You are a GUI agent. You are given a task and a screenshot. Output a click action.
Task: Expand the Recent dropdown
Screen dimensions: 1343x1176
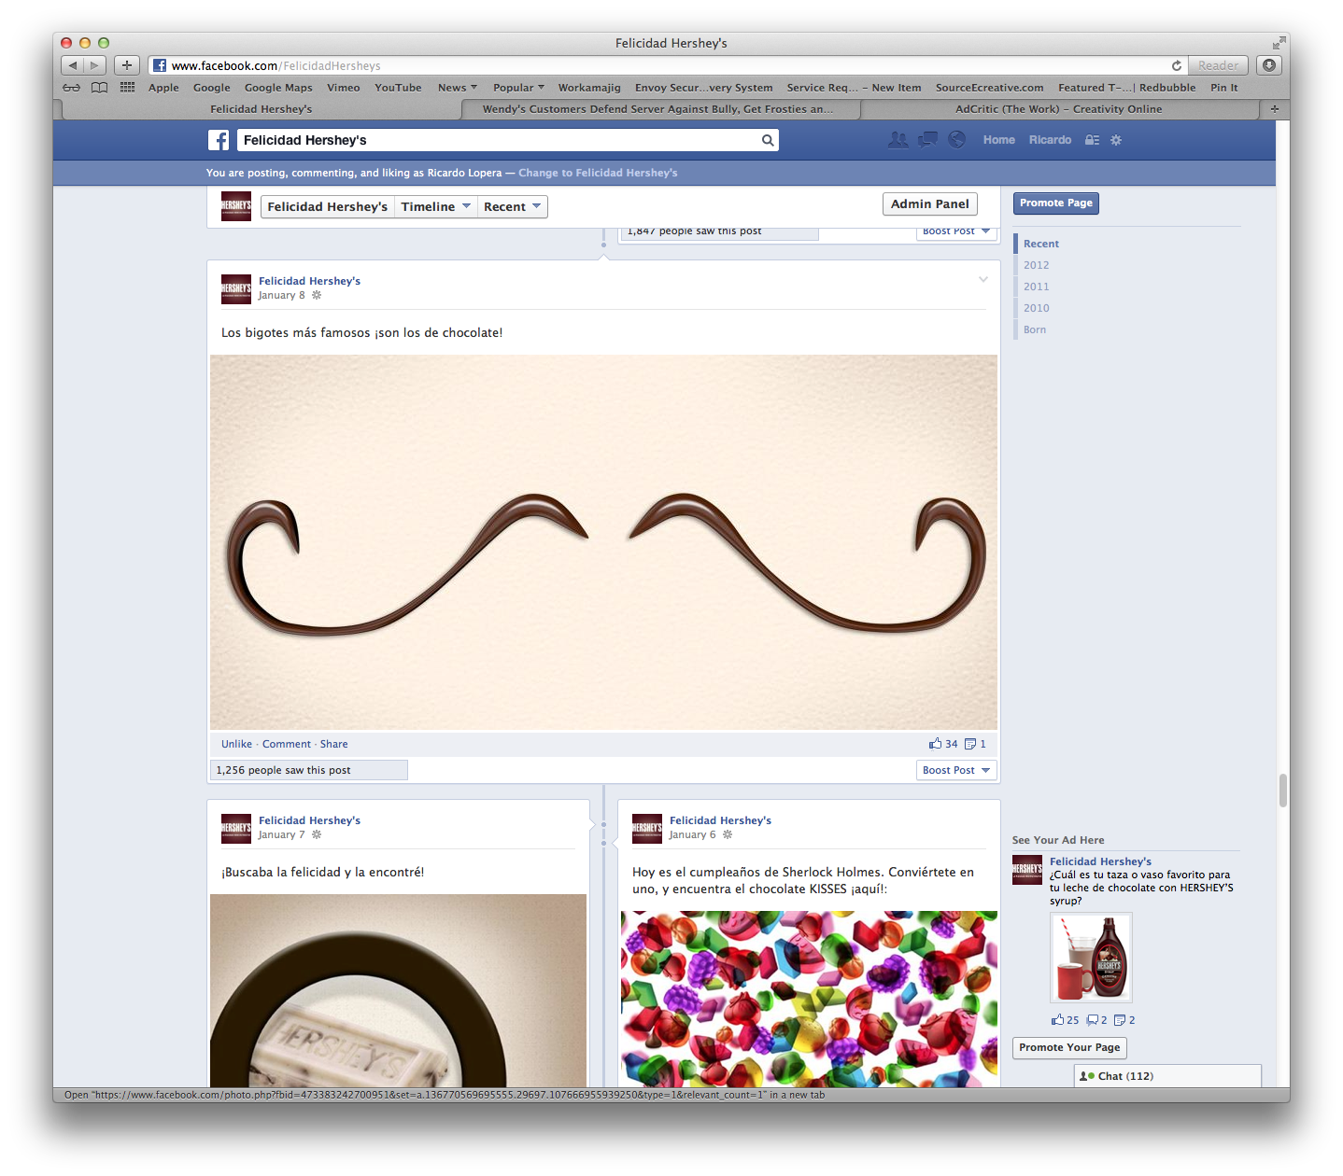512,207
